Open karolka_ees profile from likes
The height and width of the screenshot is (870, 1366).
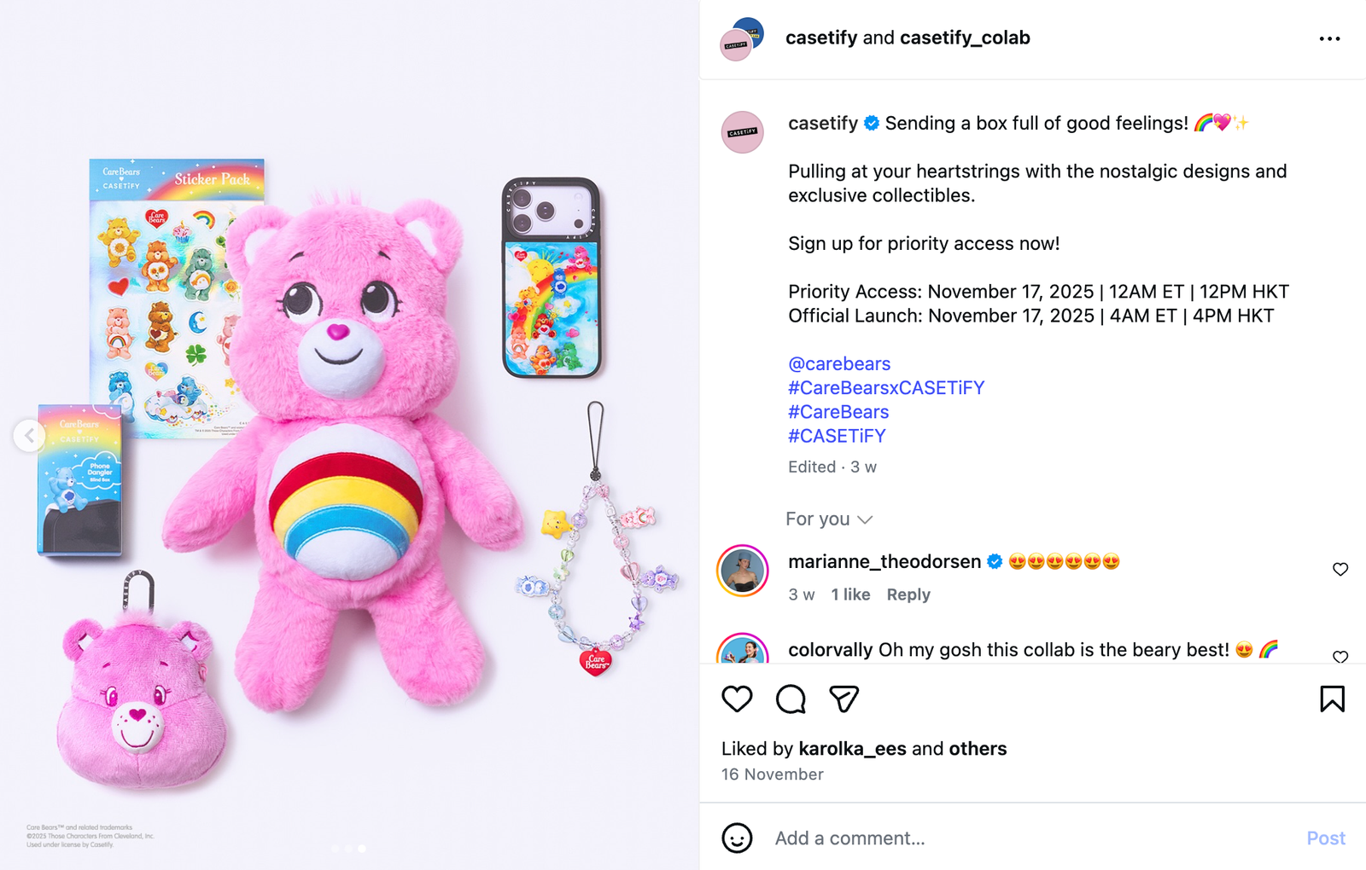(852, 749)
